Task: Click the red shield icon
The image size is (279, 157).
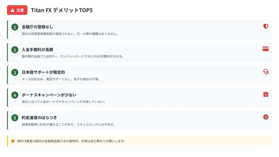Action: pyautogui.click(x=266, y=26)
